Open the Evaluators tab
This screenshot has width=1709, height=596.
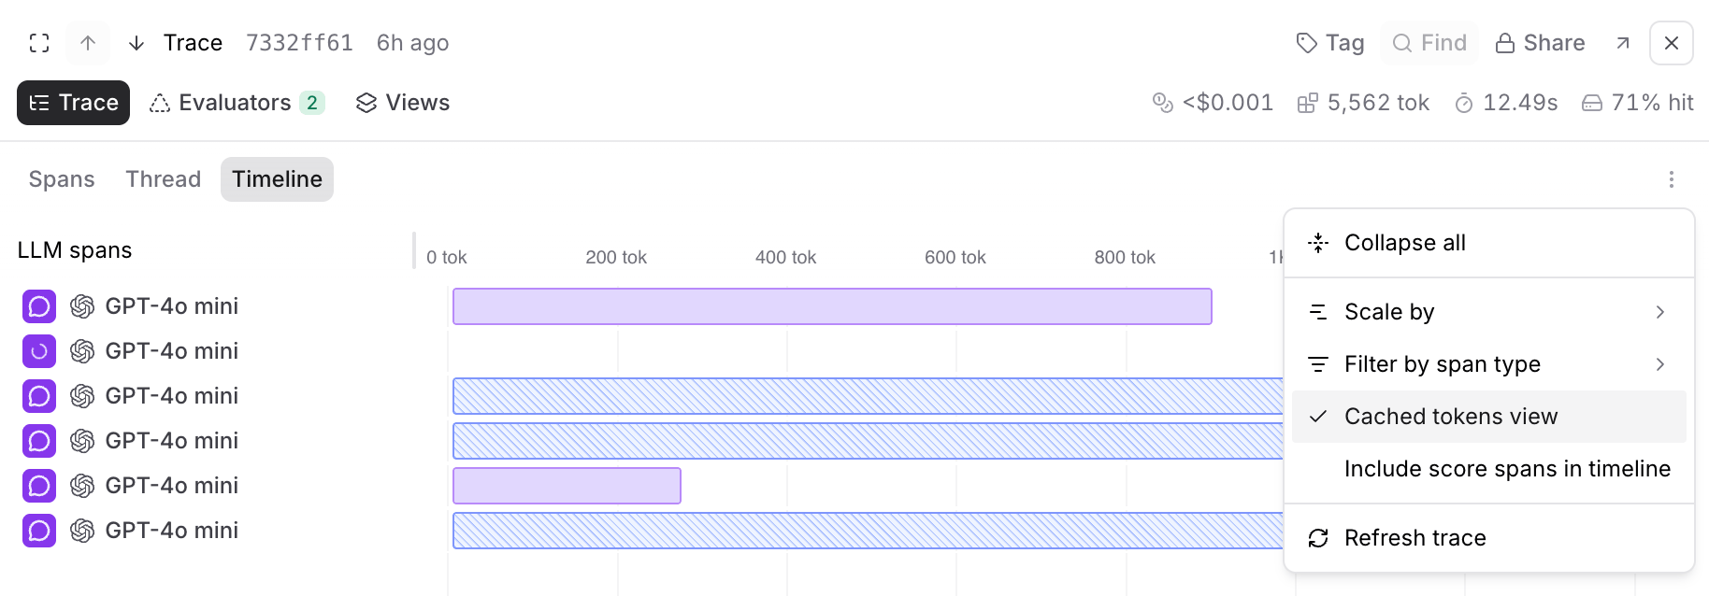pyautogui.click(x=237, y=103)
